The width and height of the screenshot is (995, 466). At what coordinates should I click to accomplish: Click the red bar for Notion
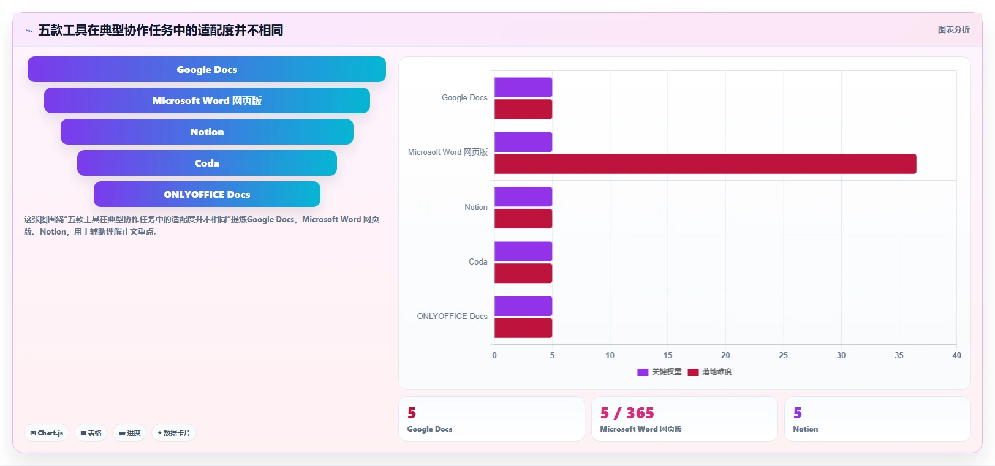click(x=523, y=219)
